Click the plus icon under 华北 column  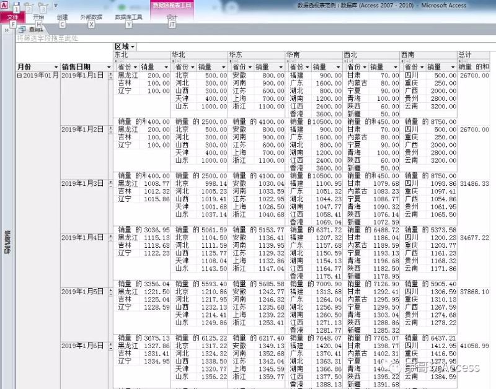click(x=173, y=61)
